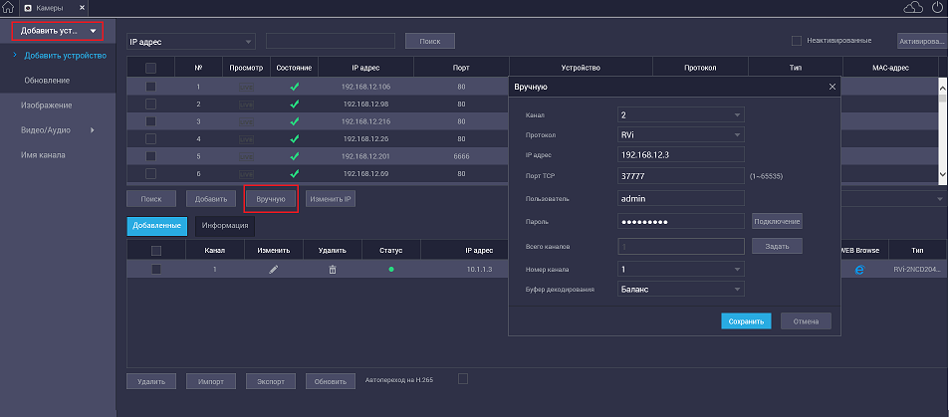Click the trash delete icon for channel 1
The image size is (949, 417).
(x=333, y=270)
